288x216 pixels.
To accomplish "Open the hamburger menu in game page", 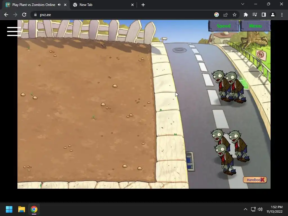I will (x=14, y=31).
